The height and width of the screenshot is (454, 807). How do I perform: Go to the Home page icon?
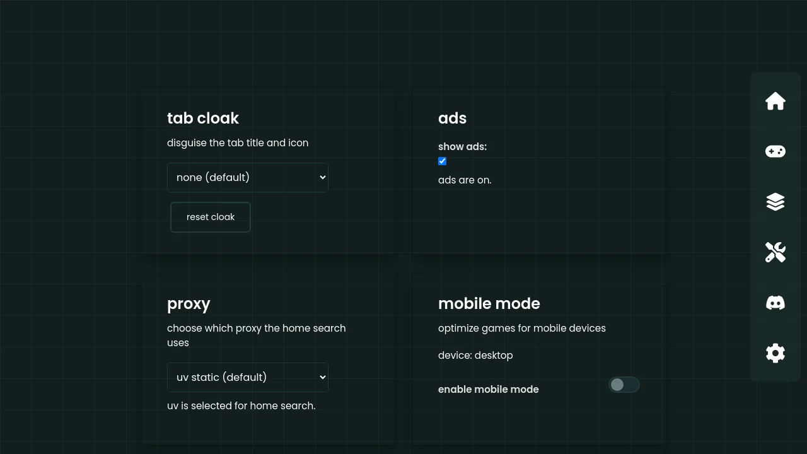click(775, 101)
